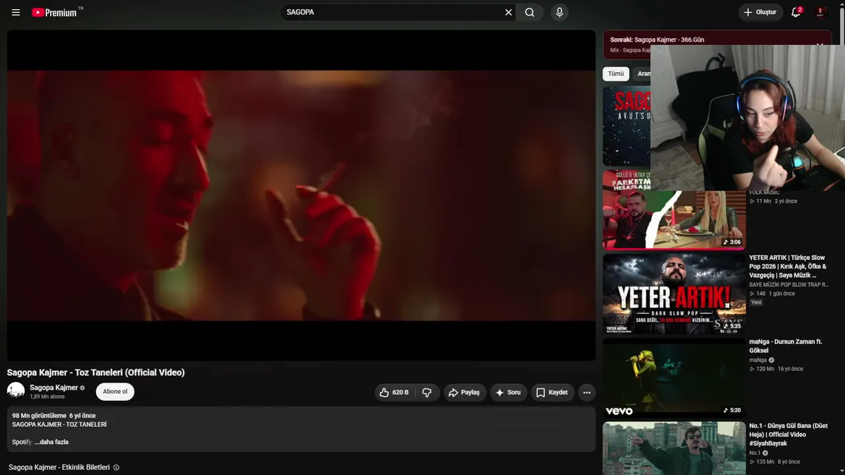This screenshot has height=475, width=845.
Task: Open the YouTube guide hamburger menu
Action: coord(16,13)
